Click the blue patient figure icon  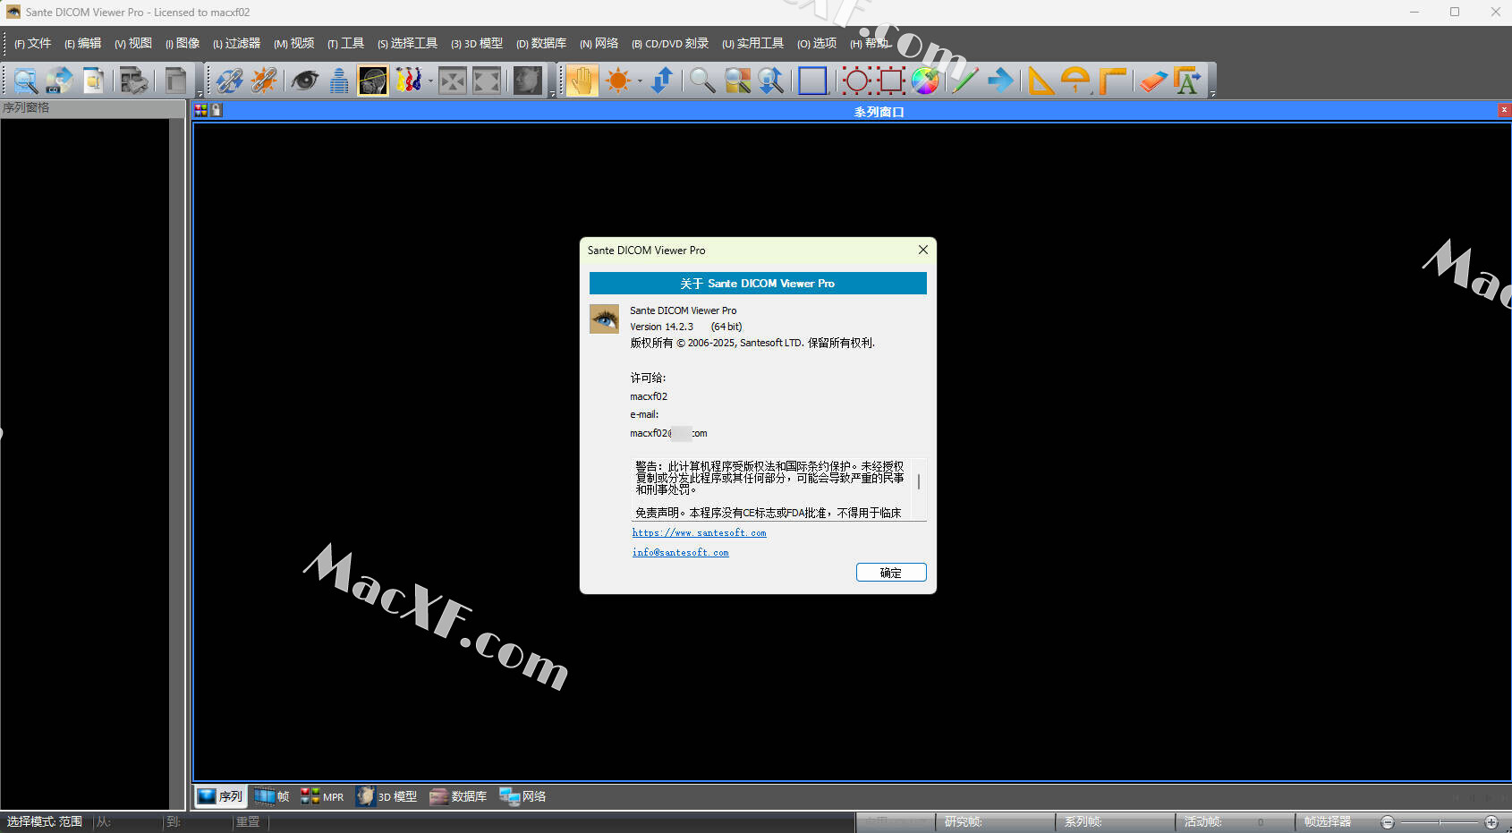click(339, 81)
